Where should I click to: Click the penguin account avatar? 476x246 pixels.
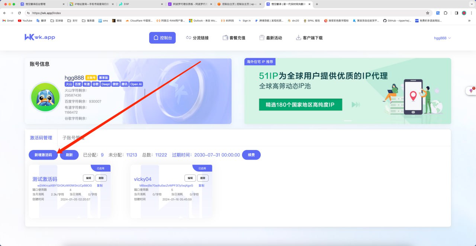(x=45, y=97)
